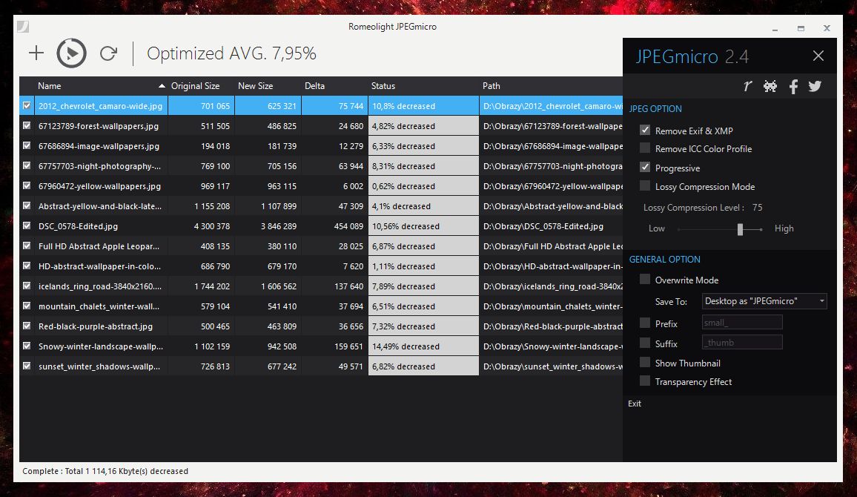Minimize the Romeolight JPEGmicro window
Screen dimensions: 857x497
pyautogui.click(x=775, y=28)
